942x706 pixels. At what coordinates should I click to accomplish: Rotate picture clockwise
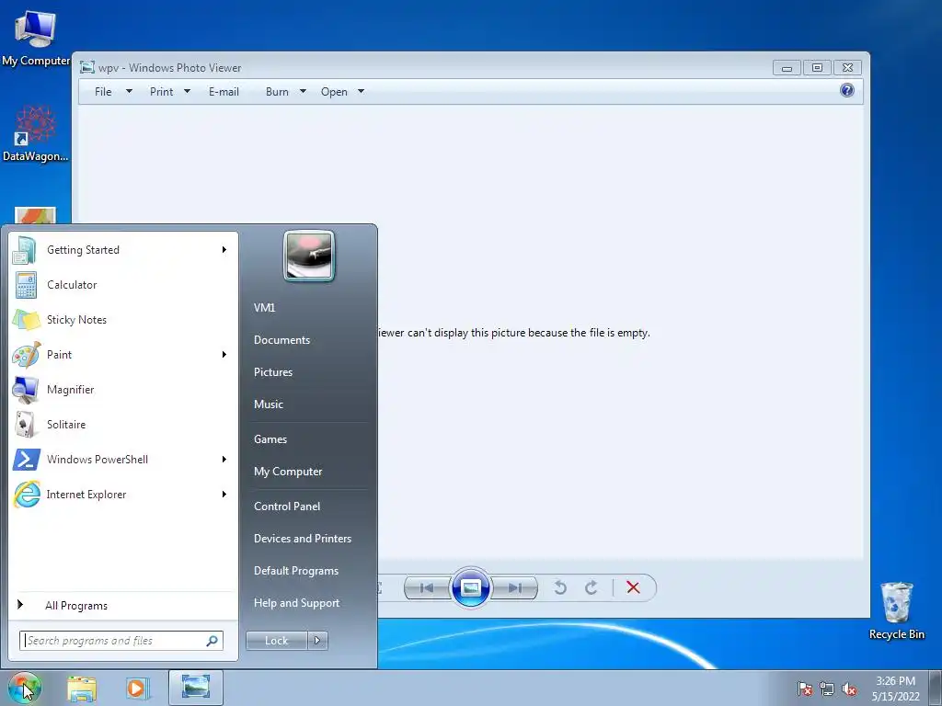tap(592, 587)
